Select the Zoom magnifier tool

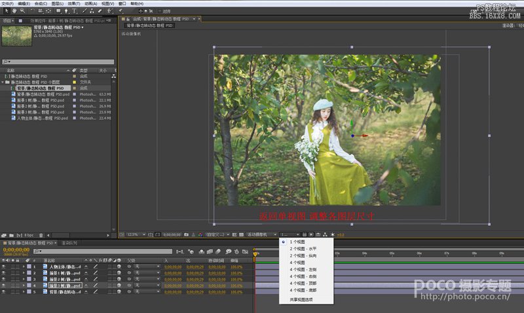pyautogui.click(x=22, y=11)
